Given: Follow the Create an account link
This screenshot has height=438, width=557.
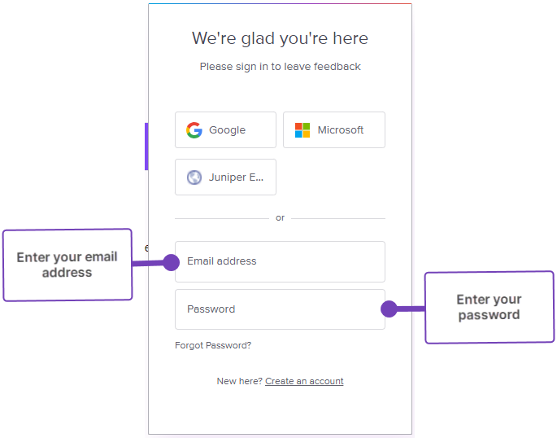Looking at the screenshot, I should pos(304,381).
